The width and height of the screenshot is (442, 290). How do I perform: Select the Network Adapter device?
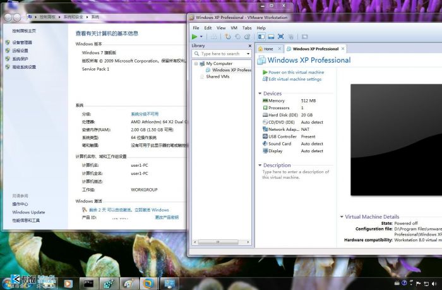coord(286,129)
